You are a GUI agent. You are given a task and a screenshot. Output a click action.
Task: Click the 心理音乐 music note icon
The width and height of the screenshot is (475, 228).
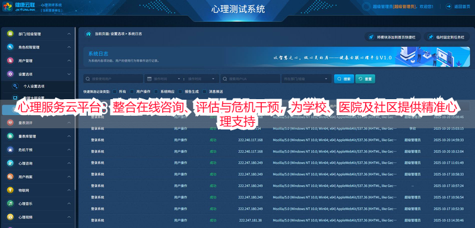pyautogui.click(x=10, y=204)
